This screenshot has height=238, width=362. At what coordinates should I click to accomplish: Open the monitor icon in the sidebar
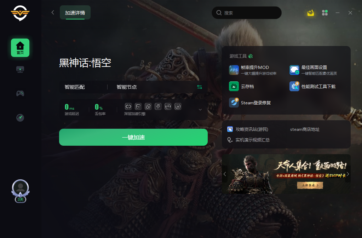[20, 69]
